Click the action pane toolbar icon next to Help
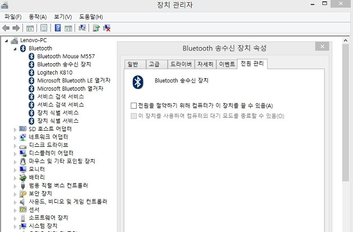The image size is (353, 232). [68, 28]
